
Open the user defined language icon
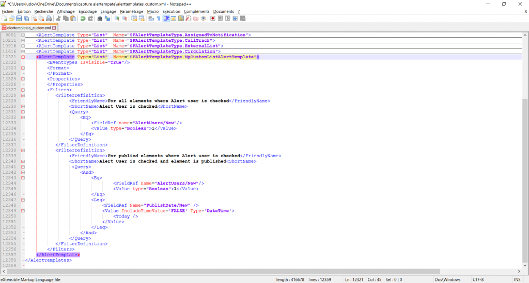(174, 19)
